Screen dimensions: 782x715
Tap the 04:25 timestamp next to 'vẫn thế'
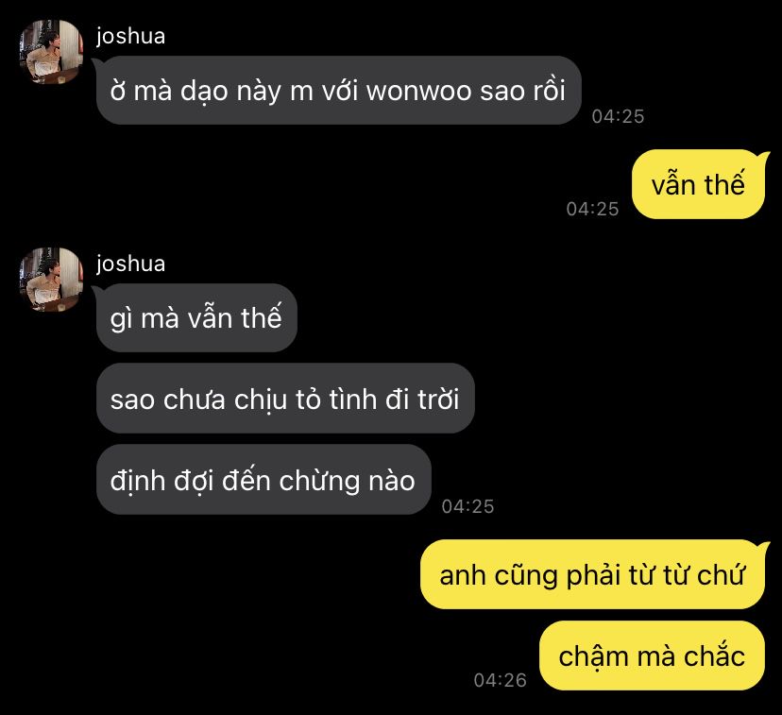pos(592,209)
